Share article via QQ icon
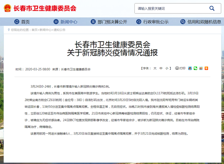The height and width of the screenshot is (164, 224). click(190, 68)
